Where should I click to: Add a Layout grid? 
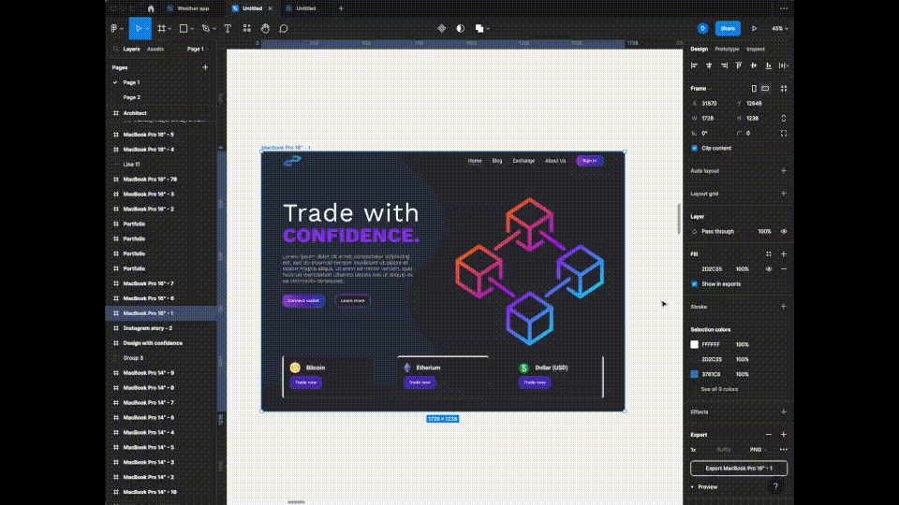point(784,195)
